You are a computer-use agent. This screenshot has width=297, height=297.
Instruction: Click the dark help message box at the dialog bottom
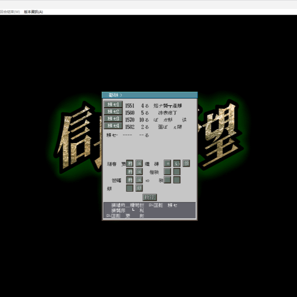[150, 210]
